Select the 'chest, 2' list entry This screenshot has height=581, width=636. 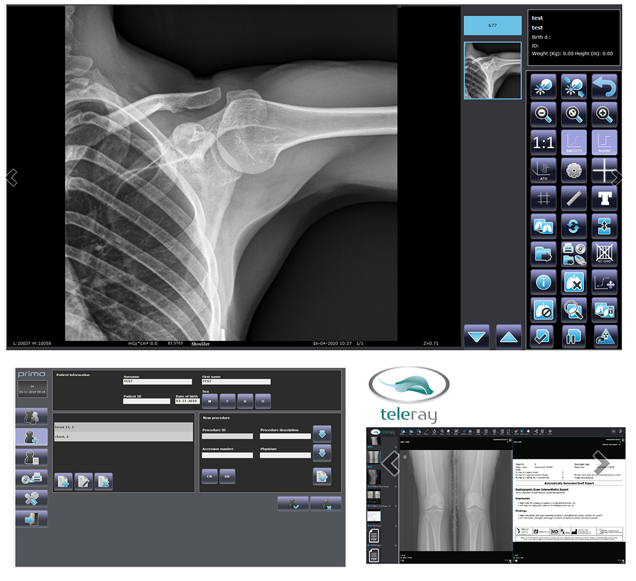(123, 437)
